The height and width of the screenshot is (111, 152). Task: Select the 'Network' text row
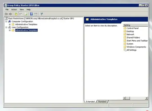[130, 34]
